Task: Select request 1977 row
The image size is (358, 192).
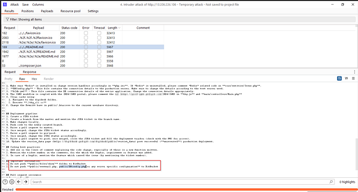Action: (x=83, y=56)
